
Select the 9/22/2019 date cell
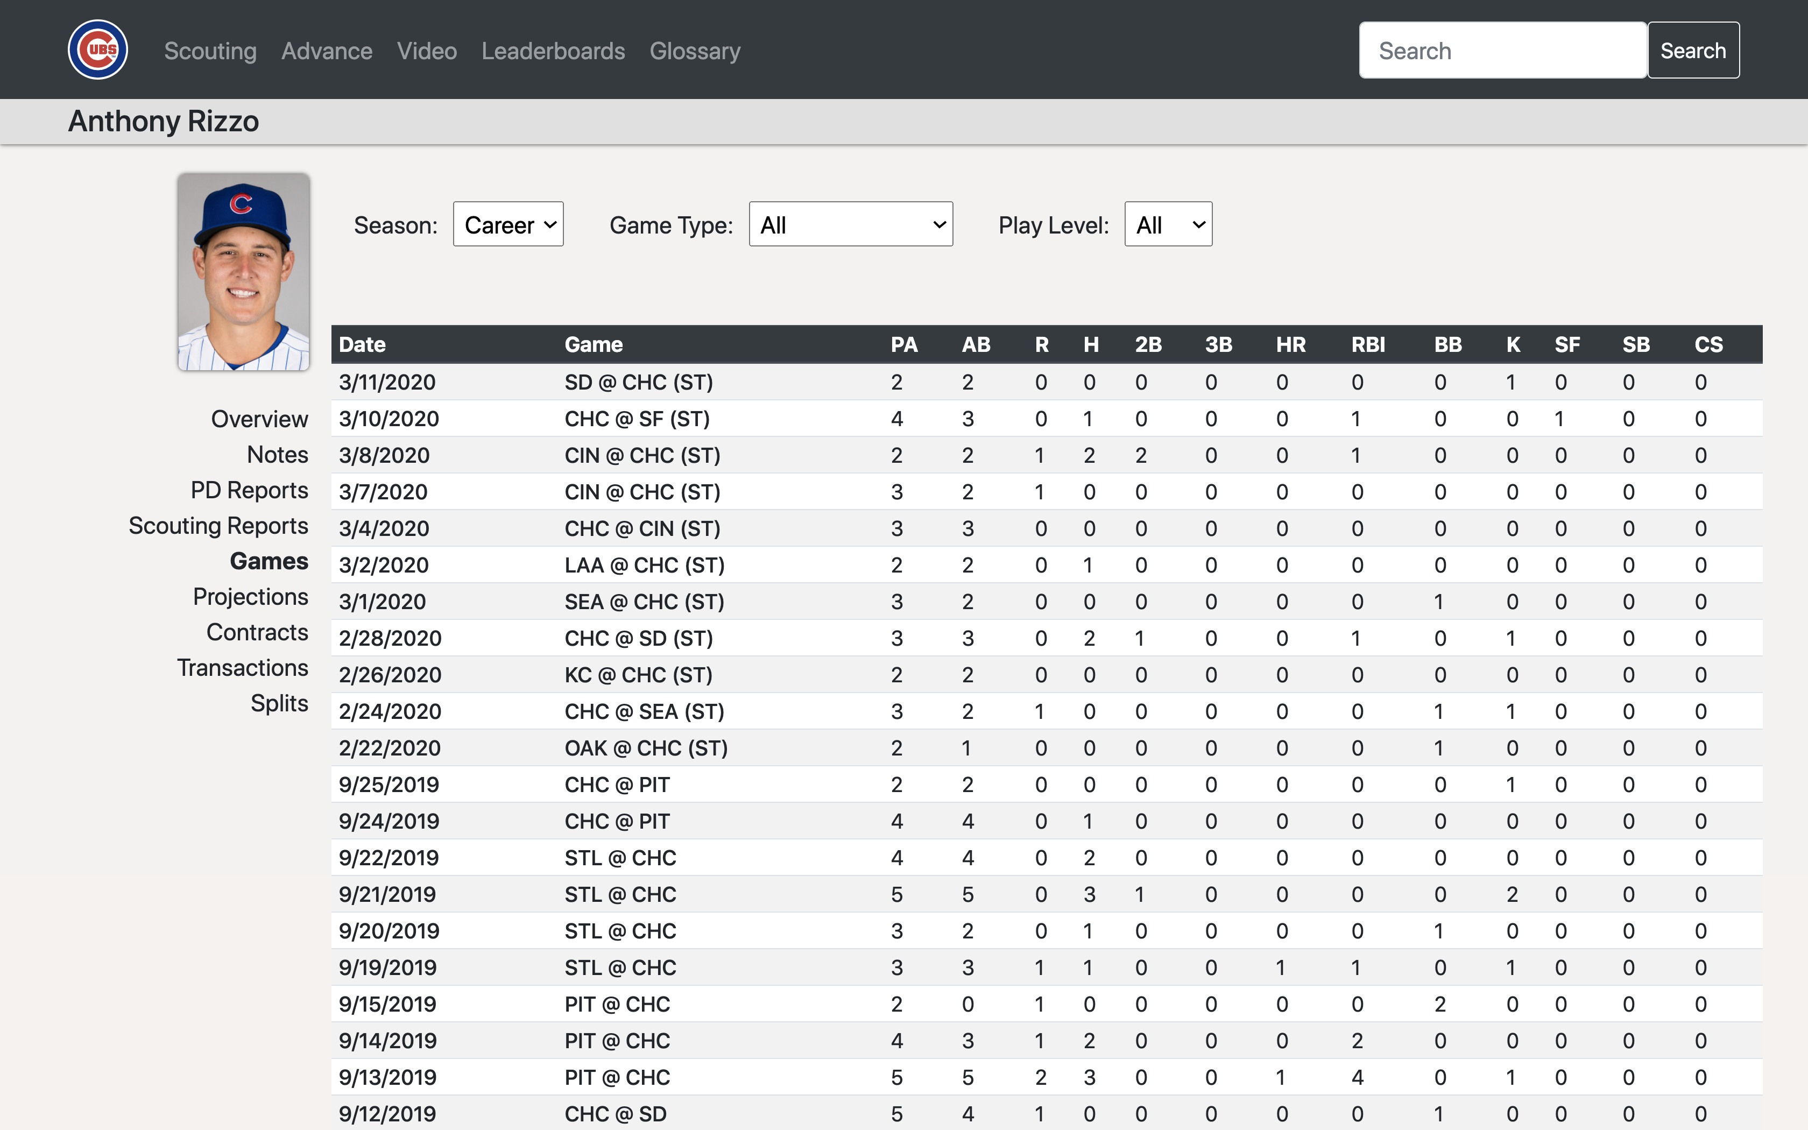[389, 858]
